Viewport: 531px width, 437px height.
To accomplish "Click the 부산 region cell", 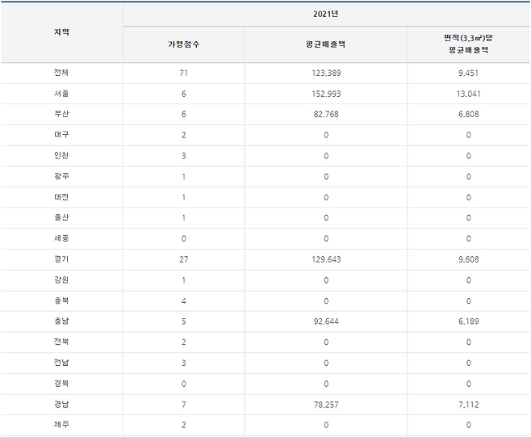I will tap(61, 114).
